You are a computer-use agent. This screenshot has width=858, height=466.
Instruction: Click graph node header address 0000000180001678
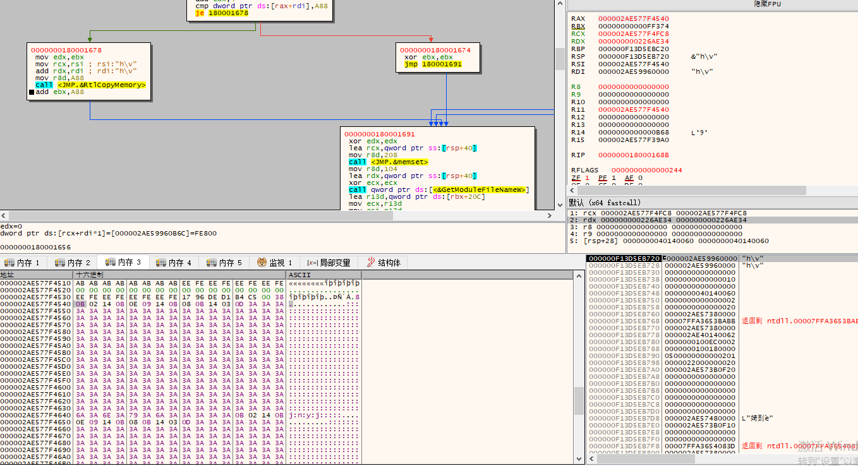66,50
